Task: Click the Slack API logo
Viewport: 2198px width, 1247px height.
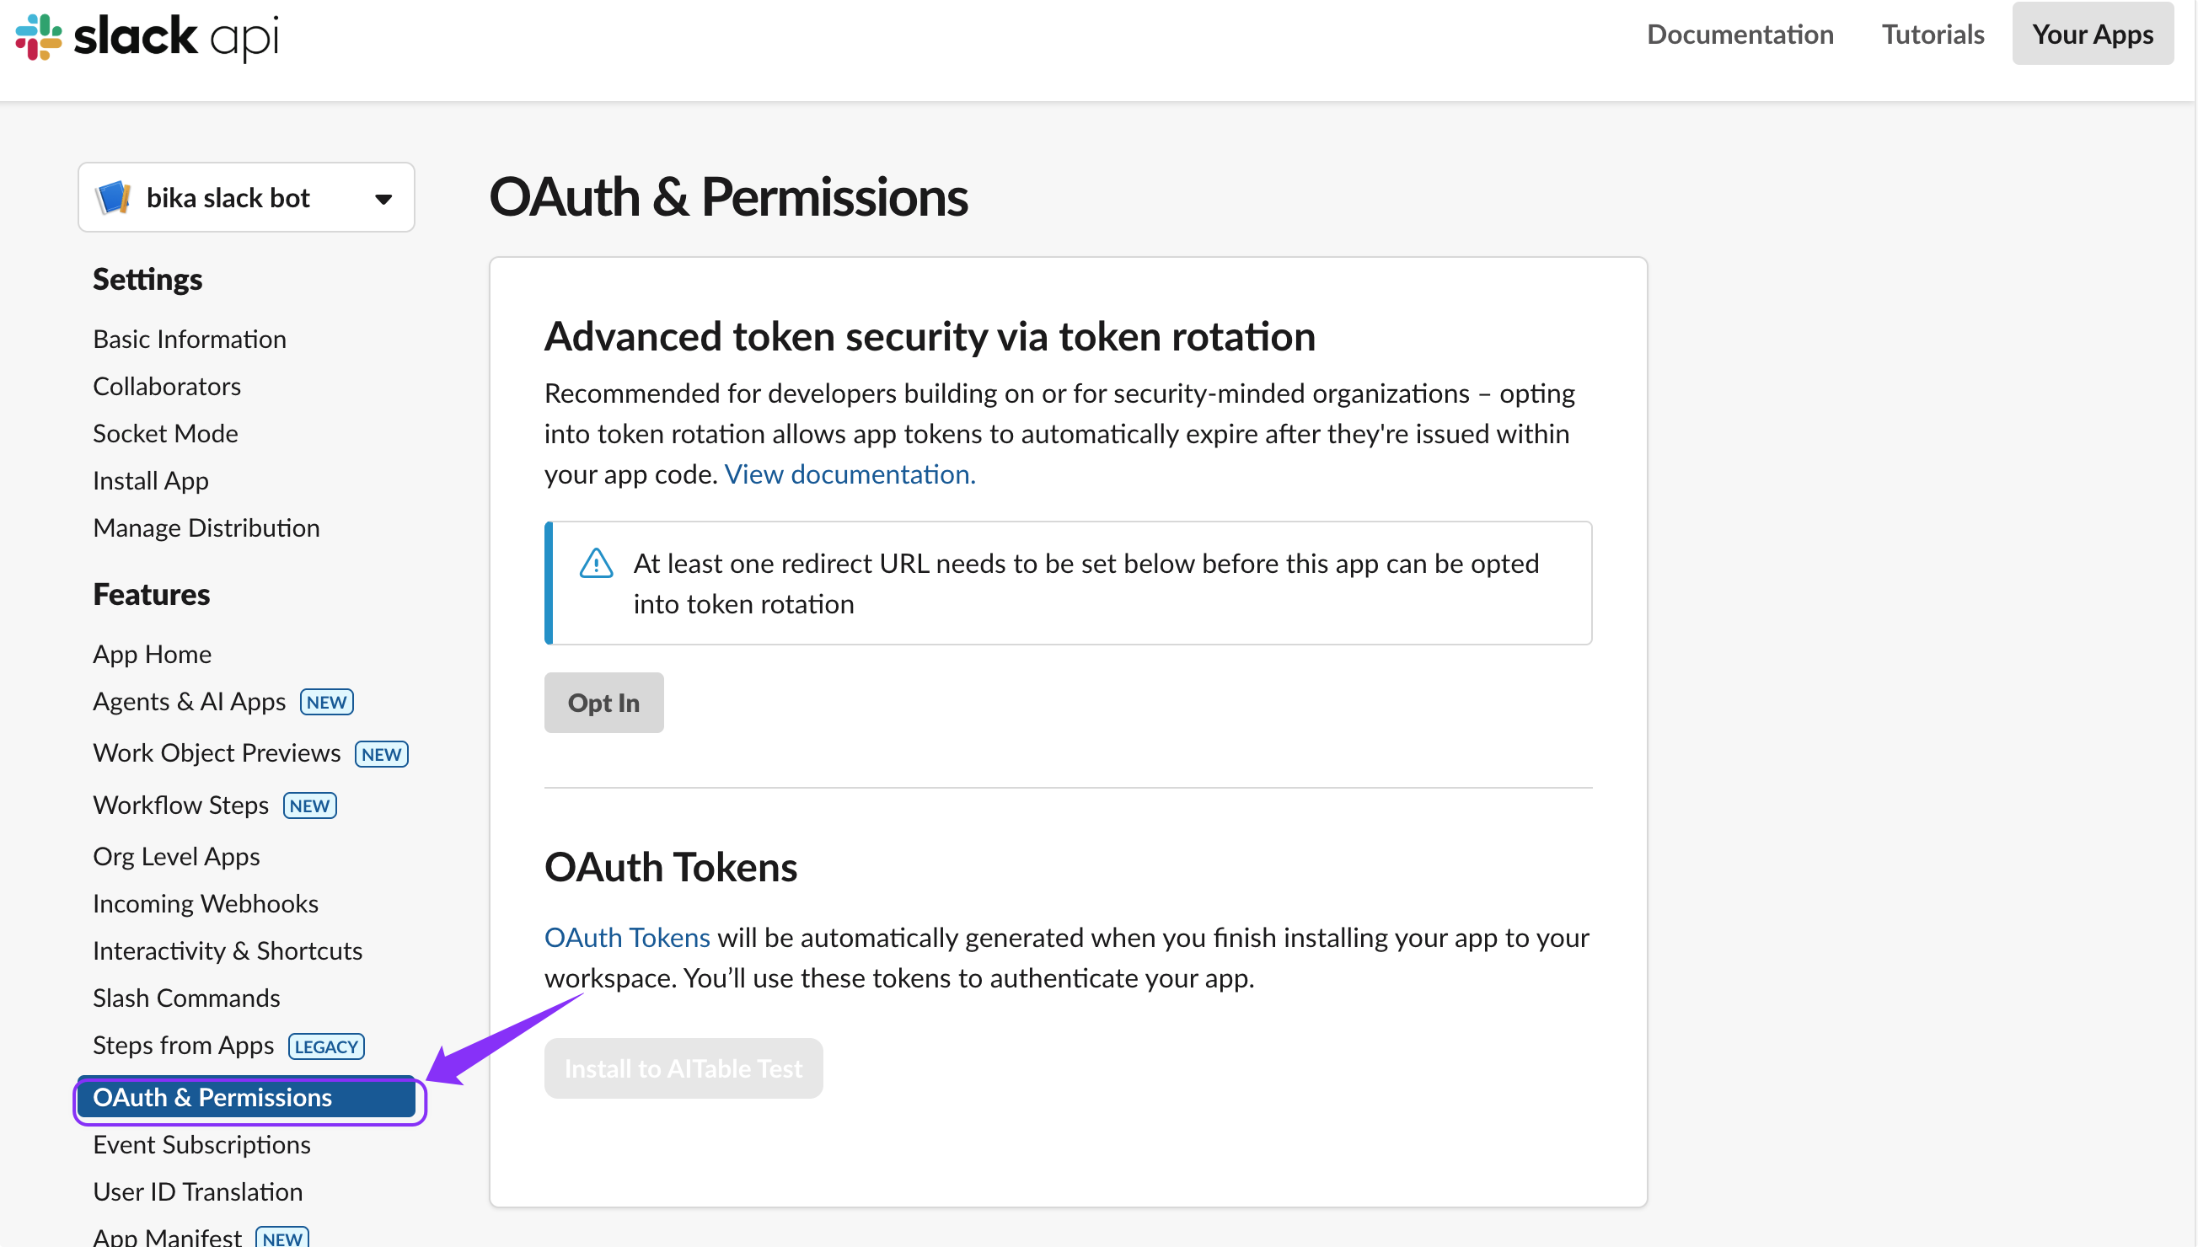Action: coord(147,36)
